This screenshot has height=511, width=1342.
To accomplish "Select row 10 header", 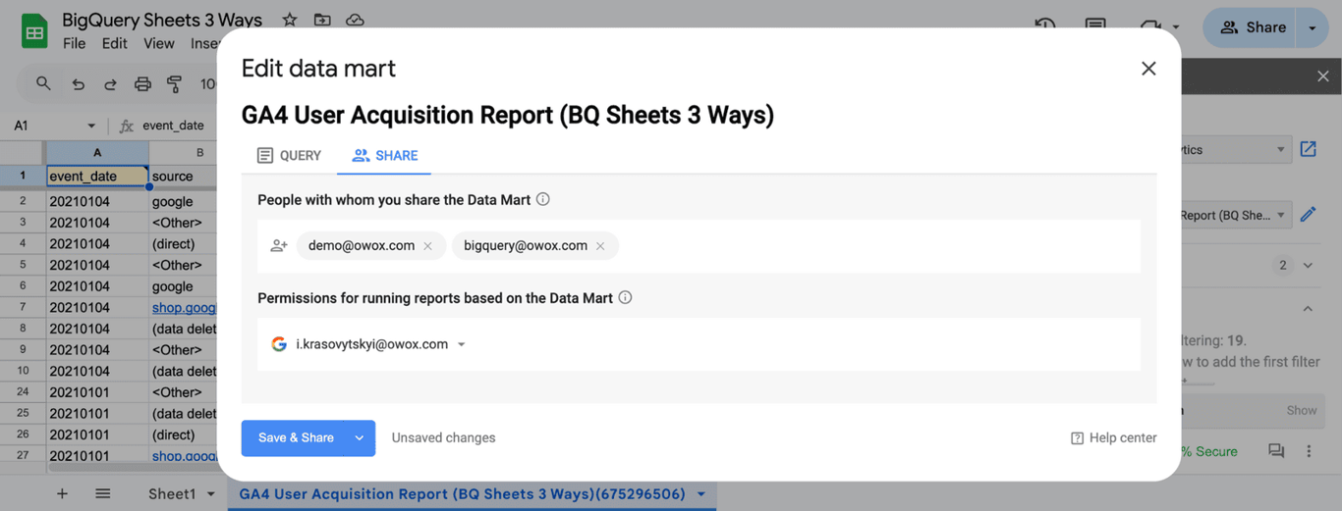I will point(23,371).
